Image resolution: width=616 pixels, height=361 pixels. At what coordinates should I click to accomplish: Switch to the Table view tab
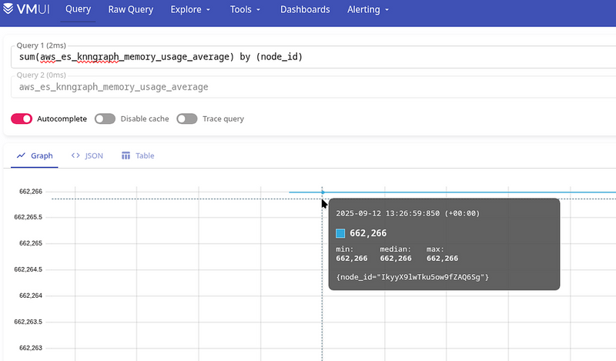click(x=138, y=155)
